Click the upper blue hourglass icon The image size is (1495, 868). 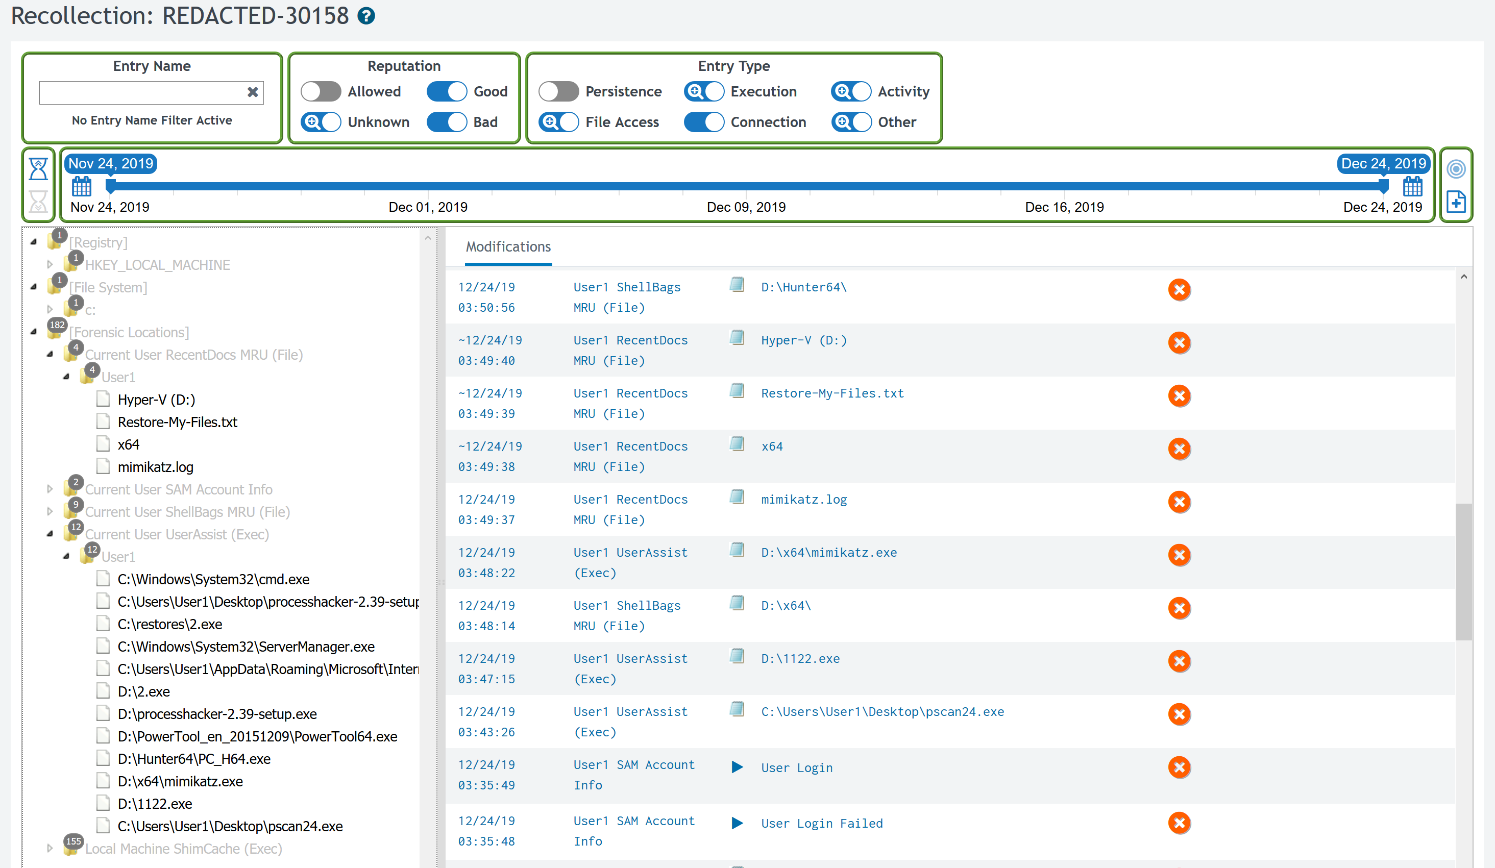(39, 169)
